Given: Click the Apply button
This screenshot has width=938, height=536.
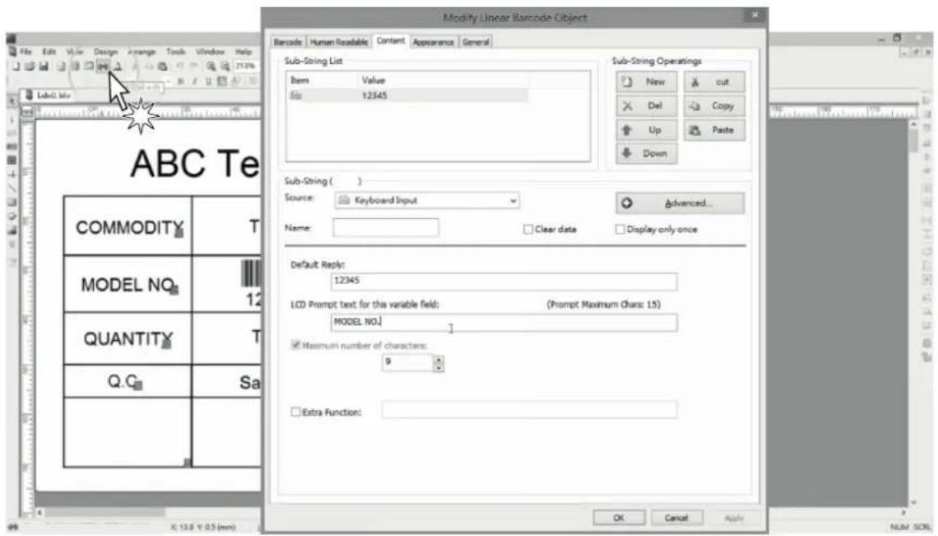Looking at the screenshot, I should click(x=734, y=517).
